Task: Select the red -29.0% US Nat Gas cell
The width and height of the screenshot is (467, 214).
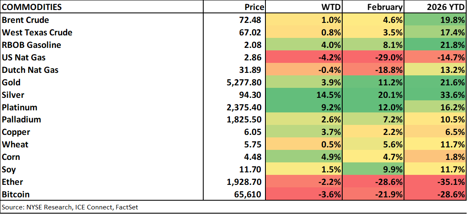Action: pyautogui.click(x=373, y=57)
